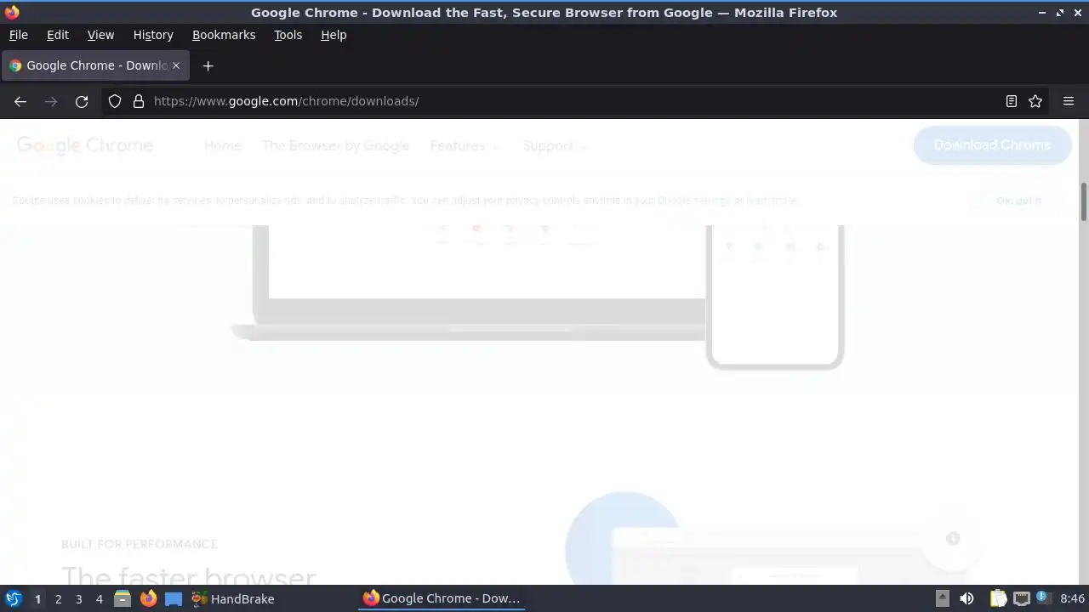The image size is (1089, 612).
Task: Reload the current page
Action: tap(82, 101)
